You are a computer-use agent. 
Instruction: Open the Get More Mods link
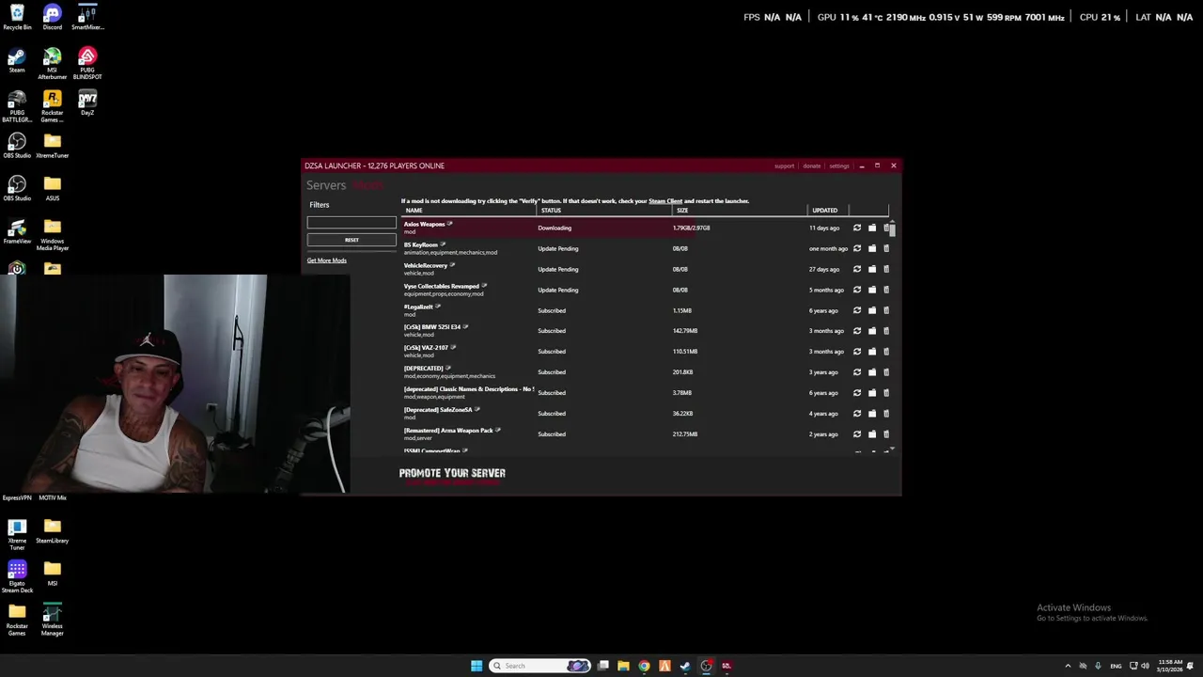pos(326,260)
